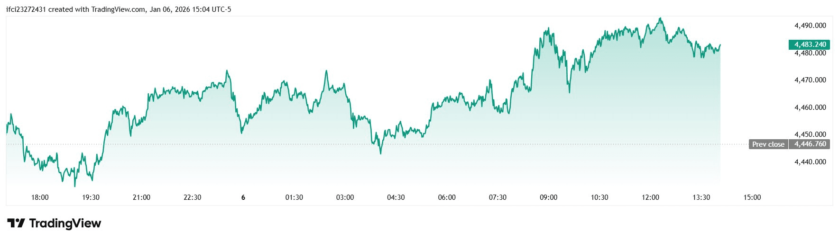Click the TradingView logo icon

pyautogui.click(x=16, y=223)
